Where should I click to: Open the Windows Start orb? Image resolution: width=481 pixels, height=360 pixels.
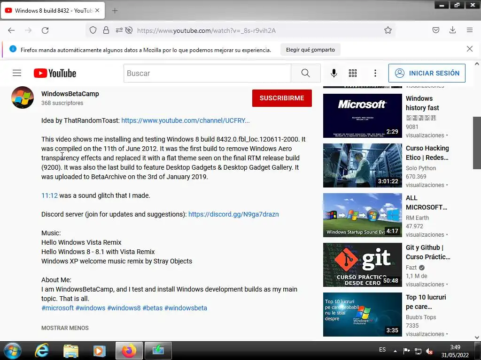click(13, 351)
